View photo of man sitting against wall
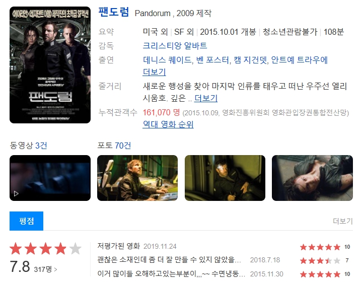 pyautogui.click(x=225, y=178)
